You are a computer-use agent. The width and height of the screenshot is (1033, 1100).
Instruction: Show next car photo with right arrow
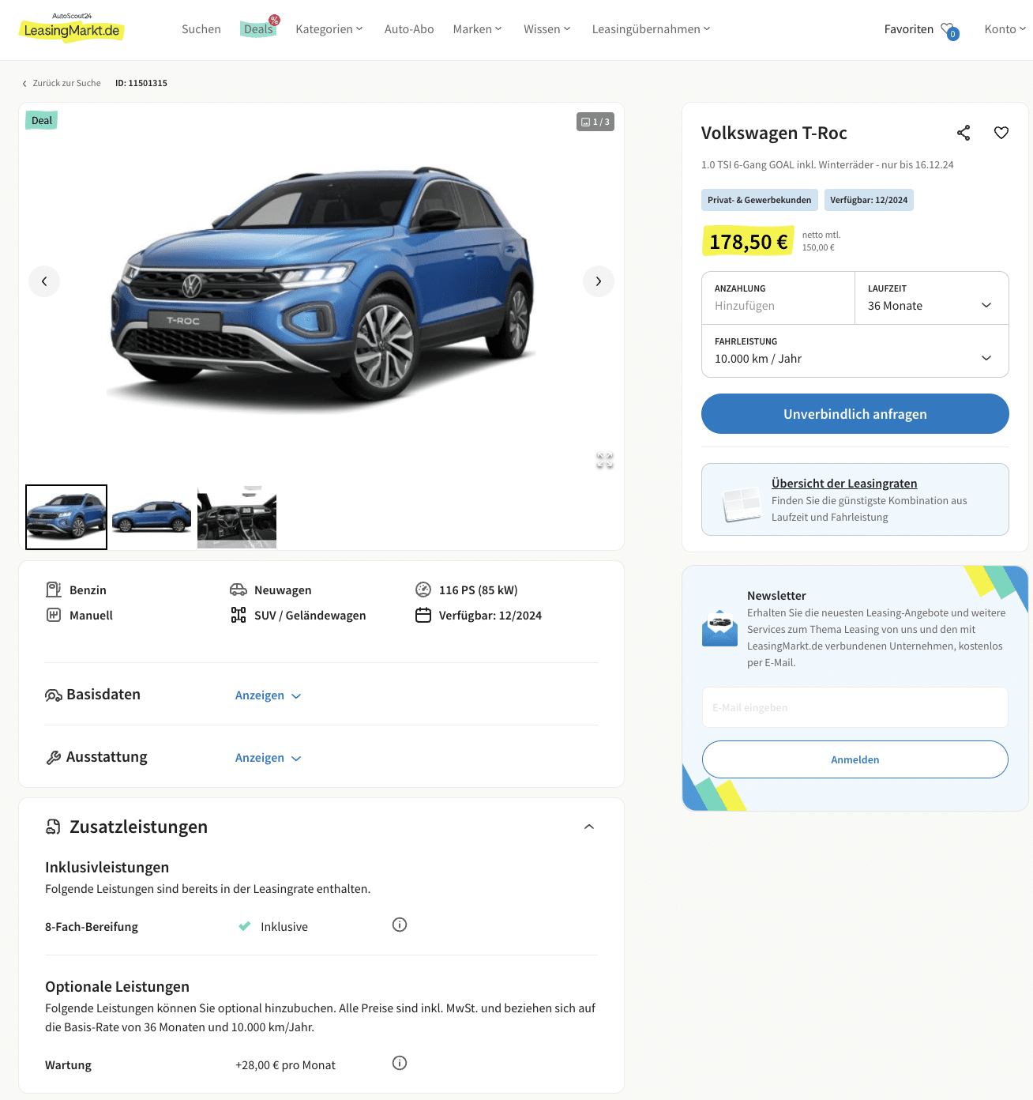click(599, 281)
